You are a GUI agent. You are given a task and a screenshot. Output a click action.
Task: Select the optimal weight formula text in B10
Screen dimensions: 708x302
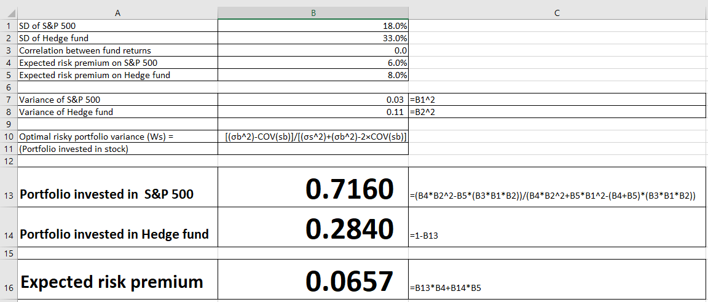313,137
